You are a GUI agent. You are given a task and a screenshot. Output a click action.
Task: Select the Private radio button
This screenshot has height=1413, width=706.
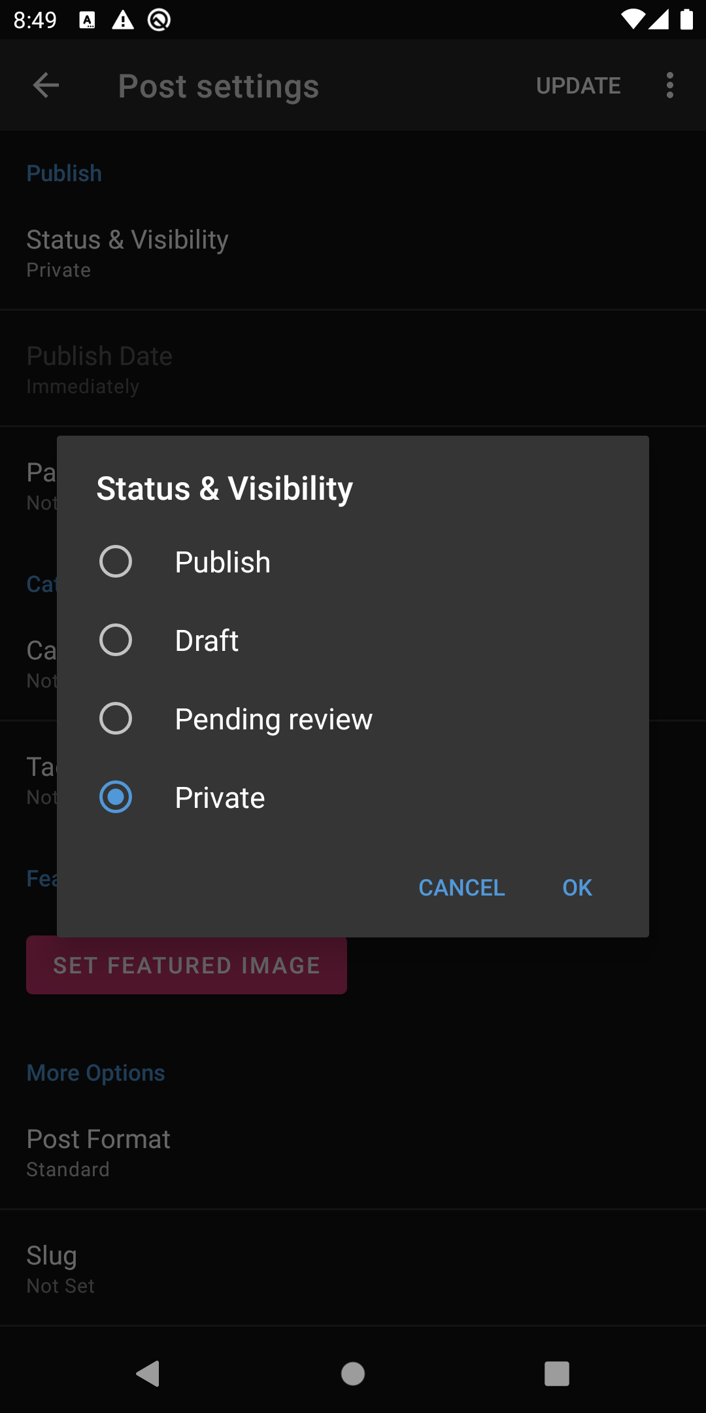(116, 797)
